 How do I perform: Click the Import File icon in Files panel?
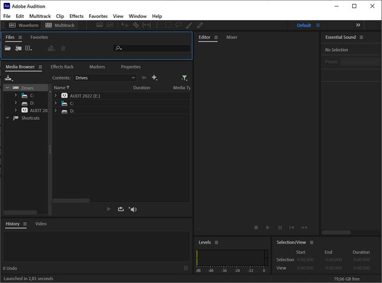pyautogui.click(x=19, y=48)
